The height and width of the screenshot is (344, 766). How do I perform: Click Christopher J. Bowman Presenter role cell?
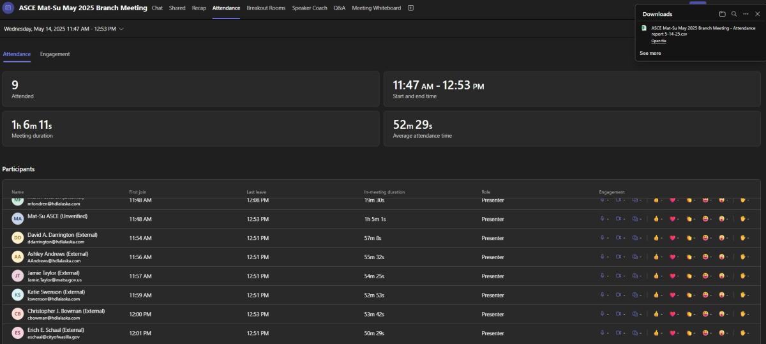coord(493,315)
